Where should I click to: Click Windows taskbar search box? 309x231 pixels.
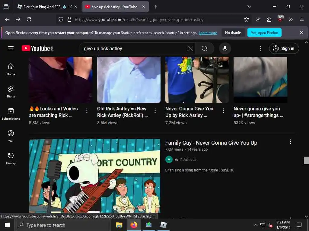pyautogui.click(x=63, y=225)
